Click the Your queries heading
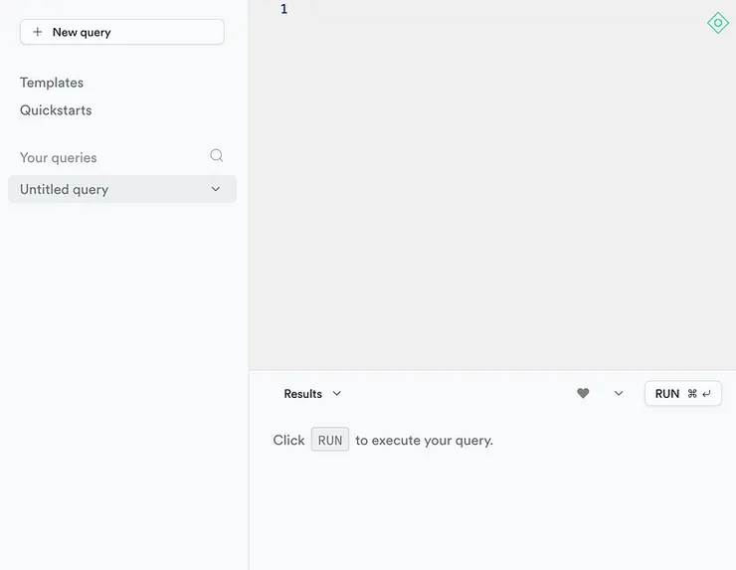This screenshot has width=736, height=570. pyautogui.click(x=59, y=157)
